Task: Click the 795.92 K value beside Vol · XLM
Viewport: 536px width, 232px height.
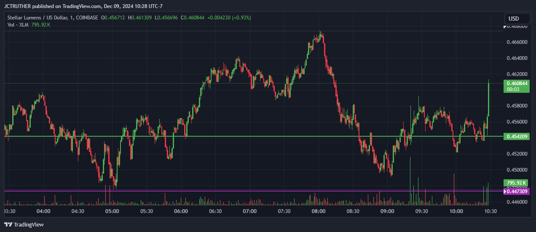Action: (41, 25)
